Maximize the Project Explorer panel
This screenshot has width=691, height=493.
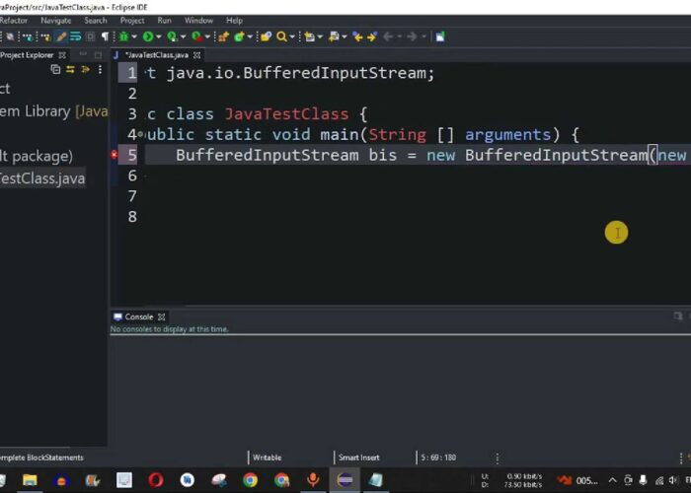[98, 55]
